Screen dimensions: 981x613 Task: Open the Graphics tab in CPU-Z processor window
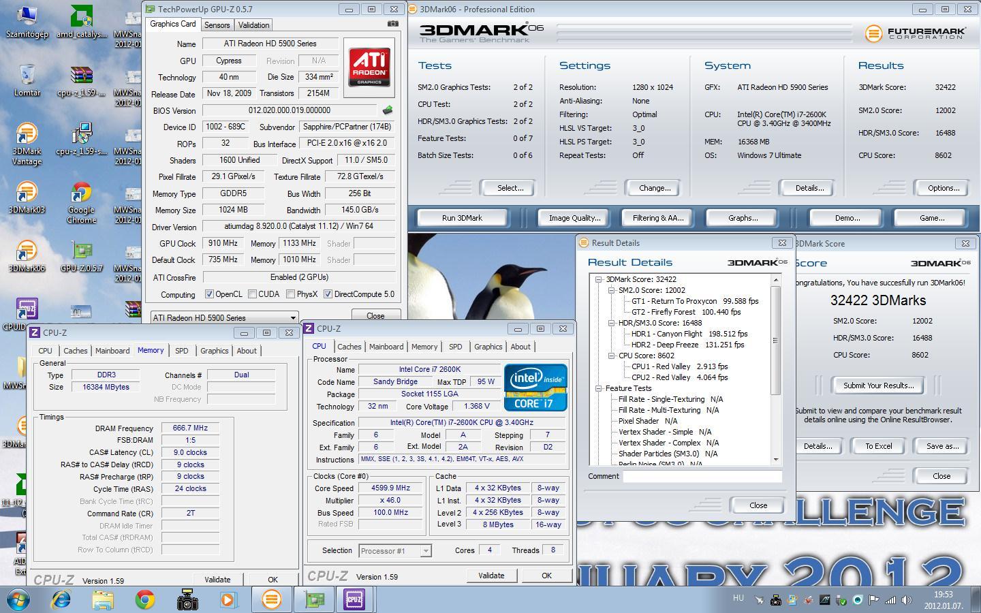[x=488, y=347]
